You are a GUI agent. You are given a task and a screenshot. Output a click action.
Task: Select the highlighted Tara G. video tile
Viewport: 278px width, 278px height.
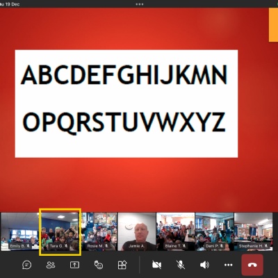pyautogui.click(x=60, y=232)
